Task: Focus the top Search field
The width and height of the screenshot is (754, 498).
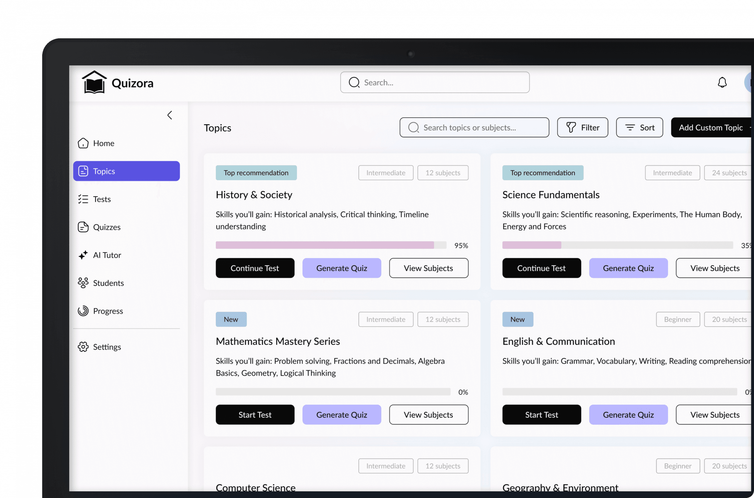Action: 435,83
